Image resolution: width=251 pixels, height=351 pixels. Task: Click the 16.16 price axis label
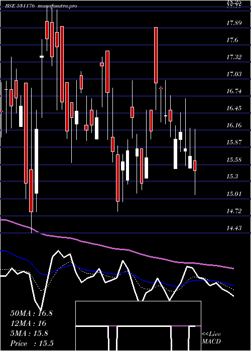click(234, 125)
